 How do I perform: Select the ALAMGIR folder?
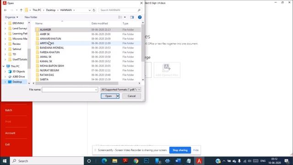[x=87, y=29]
